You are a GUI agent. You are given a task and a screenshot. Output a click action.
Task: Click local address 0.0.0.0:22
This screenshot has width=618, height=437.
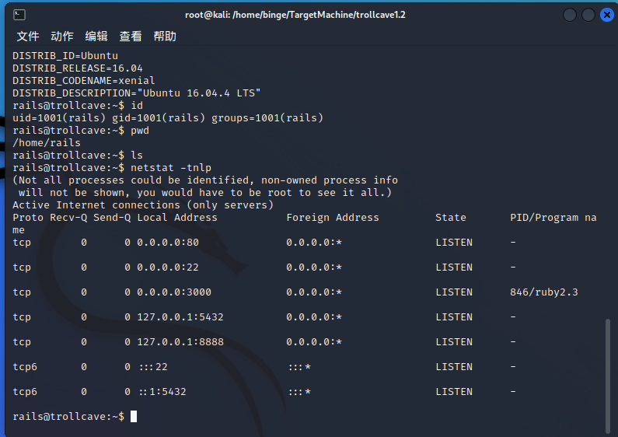click(168, 267)
